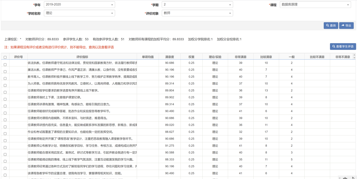Check the box for the 为人师表 row

click(5, 85)
